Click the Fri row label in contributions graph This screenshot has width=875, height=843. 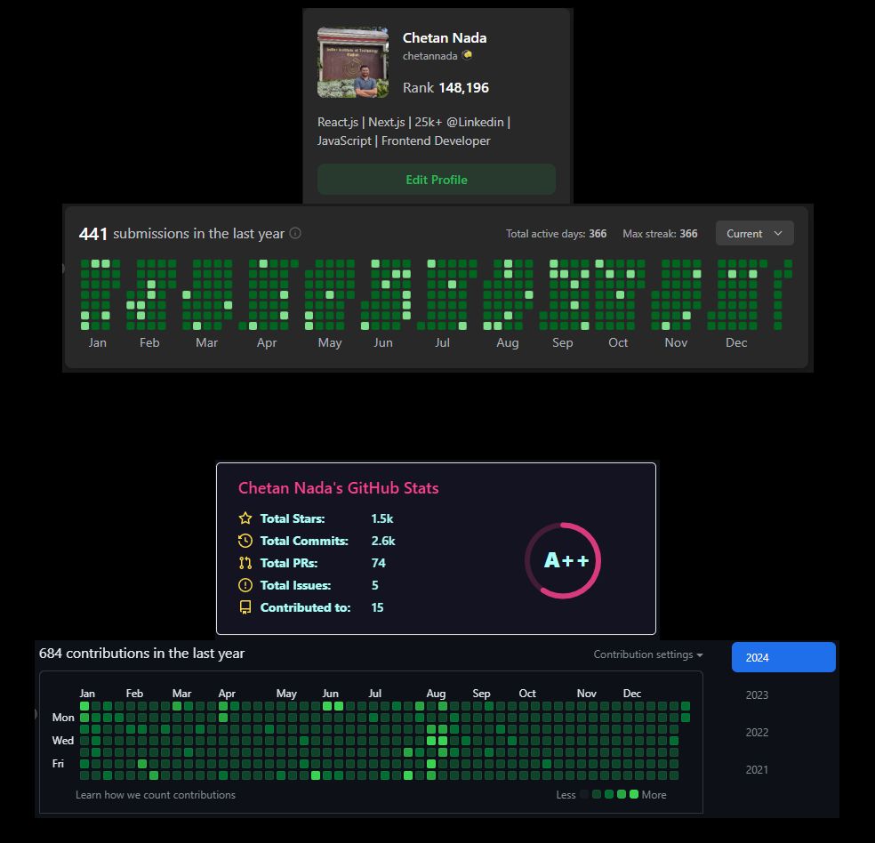coord(58,763)
